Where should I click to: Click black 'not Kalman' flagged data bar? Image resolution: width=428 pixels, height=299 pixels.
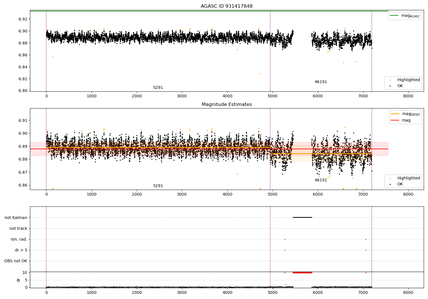(302, 218)
